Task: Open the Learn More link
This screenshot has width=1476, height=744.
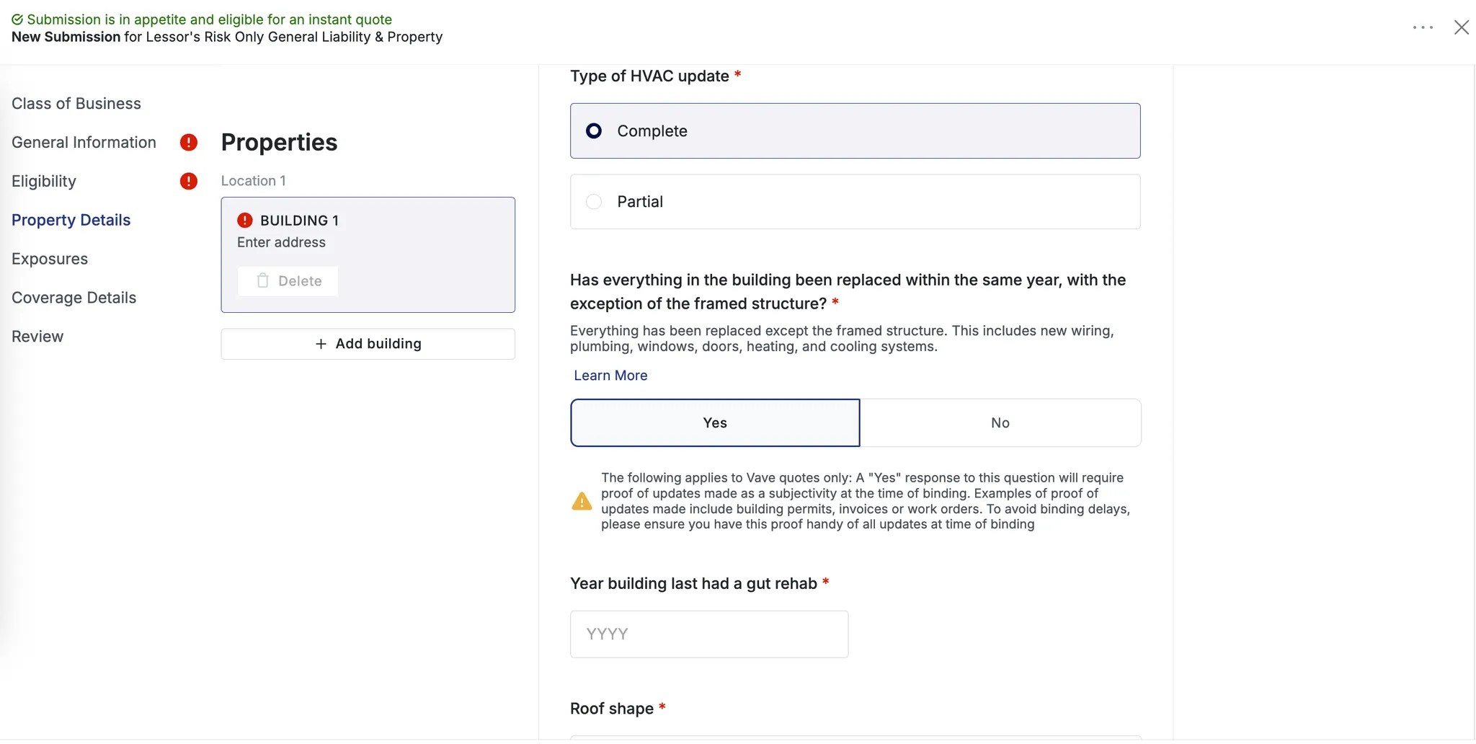Action: coord(610,376)
